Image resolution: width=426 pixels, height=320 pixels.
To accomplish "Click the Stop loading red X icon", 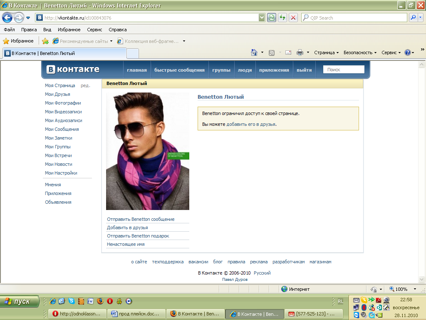I will pos(293,17).
